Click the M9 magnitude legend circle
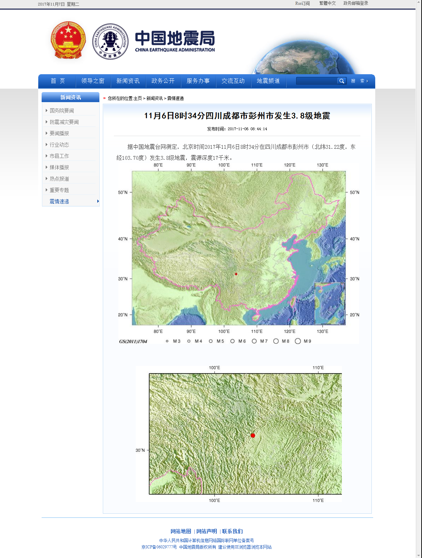Viewport: 422px width, 558px height. (x=298, y=341)
